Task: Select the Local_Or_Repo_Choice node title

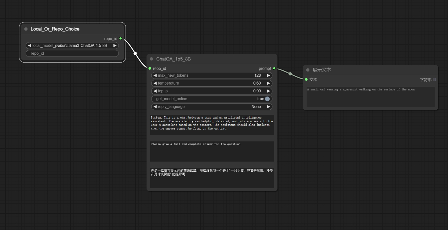Action: pos(55,29)
